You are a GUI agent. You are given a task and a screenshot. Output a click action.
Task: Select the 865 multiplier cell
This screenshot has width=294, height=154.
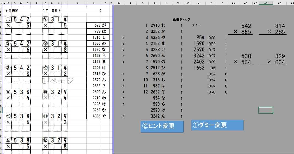(x=246, y=32)
